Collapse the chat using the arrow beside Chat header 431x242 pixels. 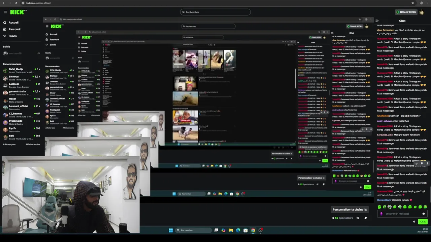[377, 21]
